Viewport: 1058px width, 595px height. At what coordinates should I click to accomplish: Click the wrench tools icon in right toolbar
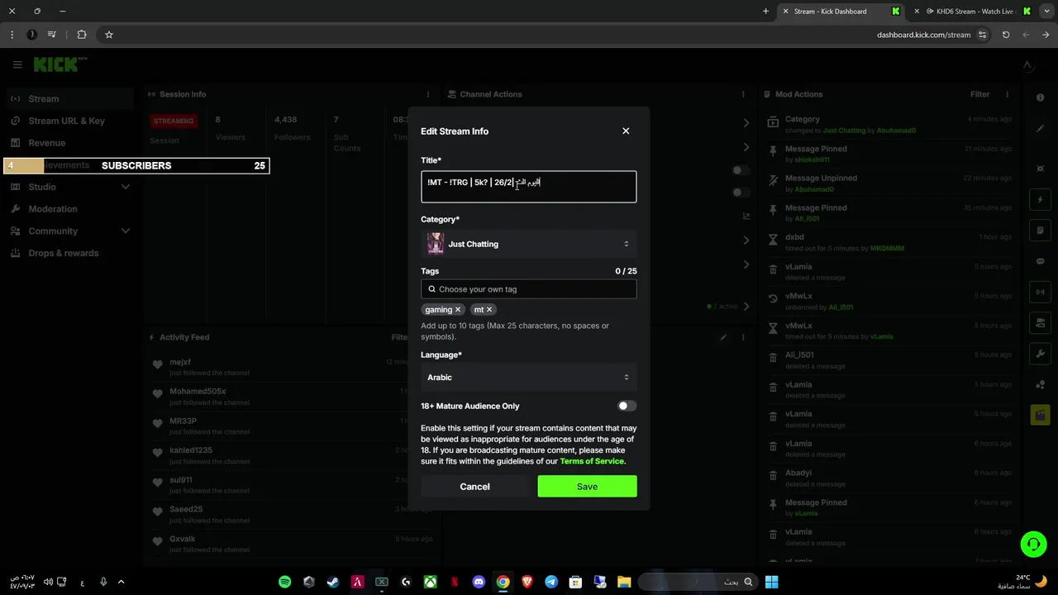coord(1040,354)
